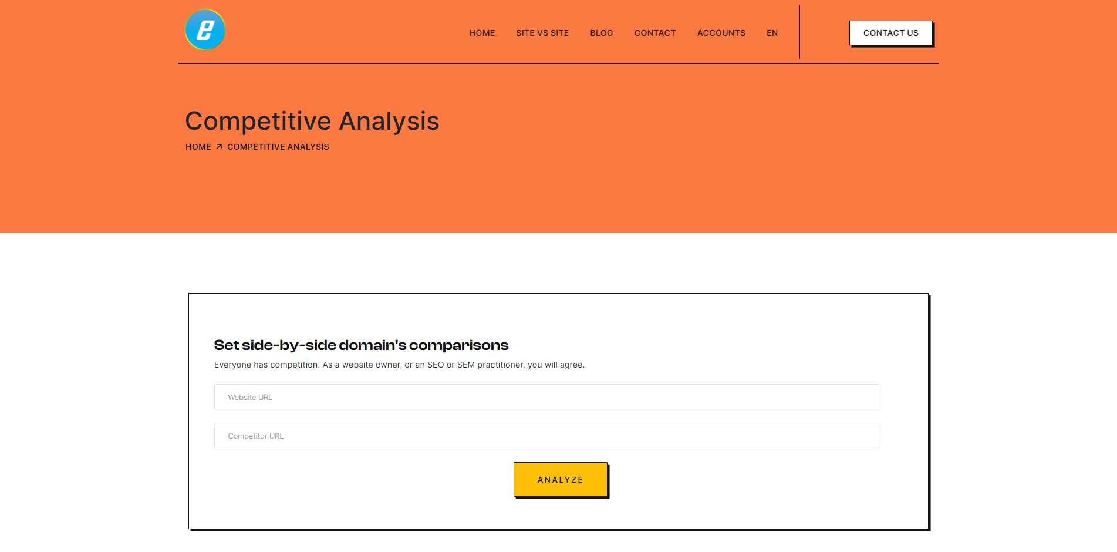This screenshot has width=1117, height=552.
Task: Click the COMPETITIVE ANALYSIS breadcrumb
Action: coord(278,147)
